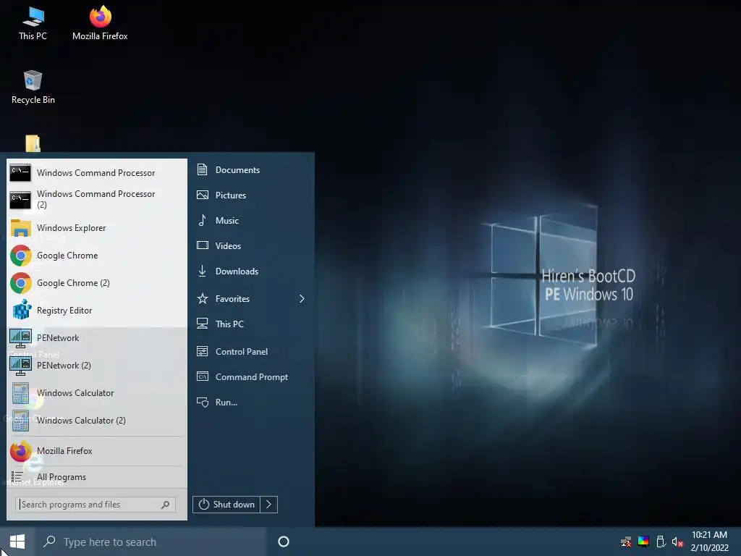Viewport: 741px width, 556px height.
Task: Open the Downloads folder
Action: (250, 271)
